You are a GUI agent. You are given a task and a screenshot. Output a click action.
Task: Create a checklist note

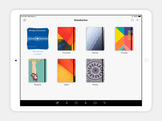pos(76,103)
